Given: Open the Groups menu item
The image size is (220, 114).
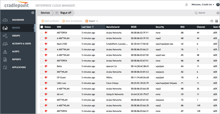Looking at the screenshot, I should click(x=18, y=36).
